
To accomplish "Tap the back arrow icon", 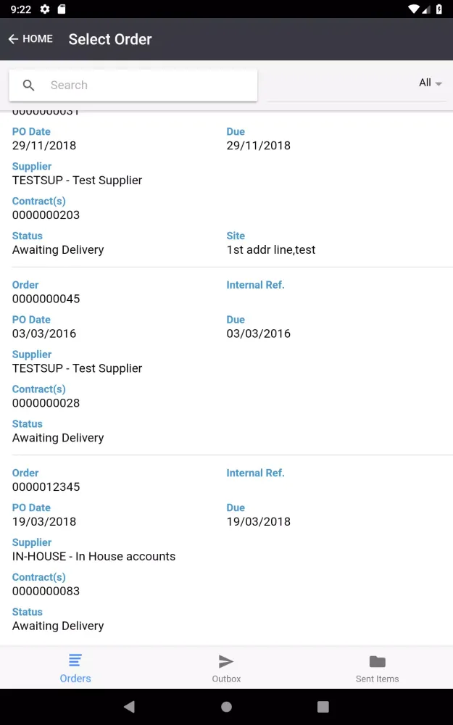I will [x=13, y=39].
